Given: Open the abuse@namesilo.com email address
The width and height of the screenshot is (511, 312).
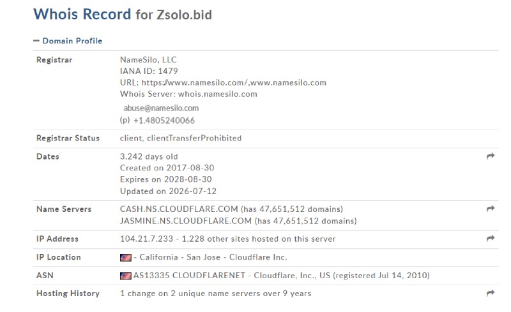Looking at the screenshot, I should point(161,108).
